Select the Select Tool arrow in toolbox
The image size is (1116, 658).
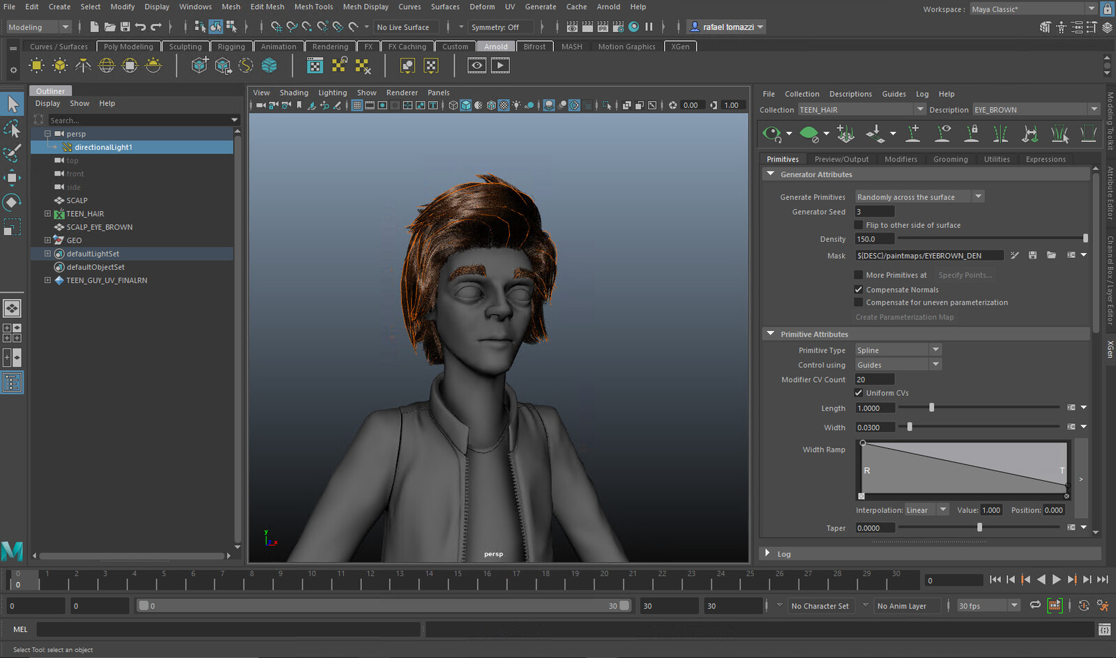pos(13,105)
